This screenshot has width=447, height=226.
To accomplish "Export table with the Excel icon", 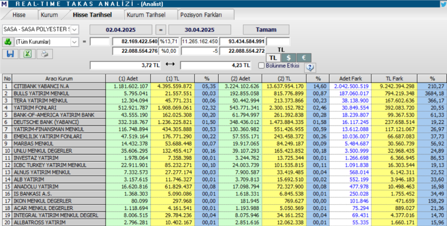I will (x=28, y=54).
